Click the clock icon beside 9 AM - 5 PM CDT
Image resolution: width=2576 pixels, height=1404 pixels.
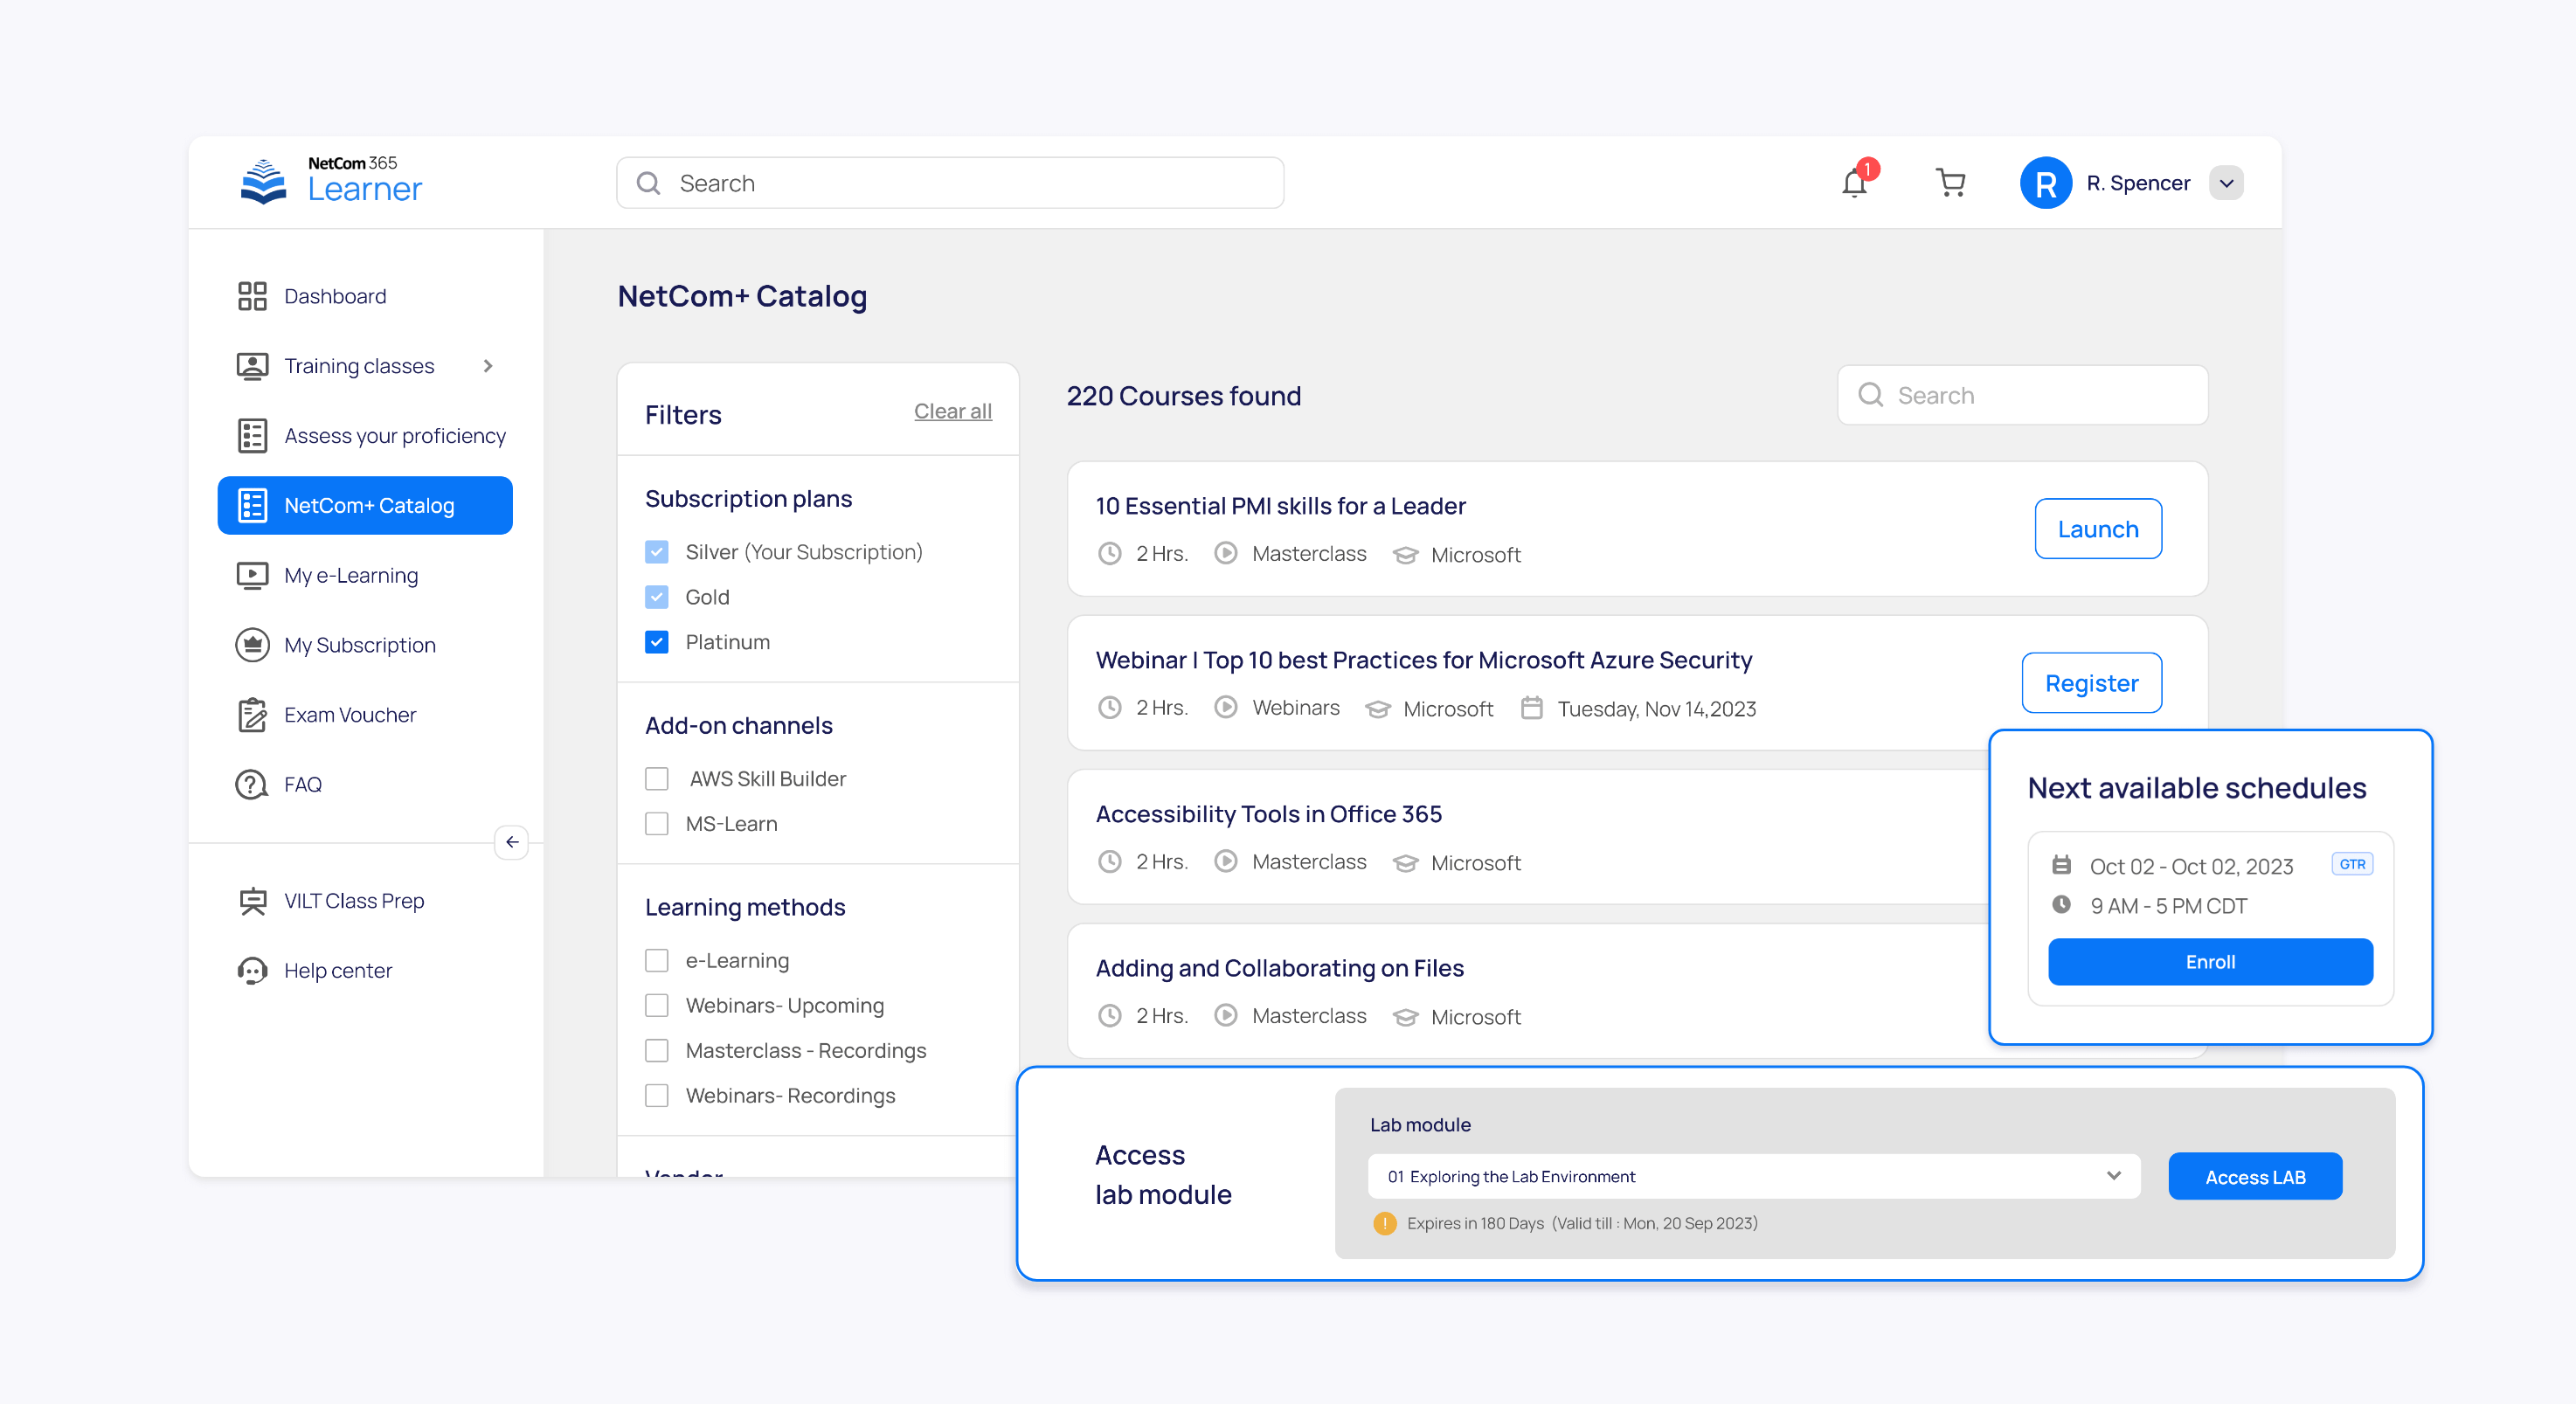2061,905
